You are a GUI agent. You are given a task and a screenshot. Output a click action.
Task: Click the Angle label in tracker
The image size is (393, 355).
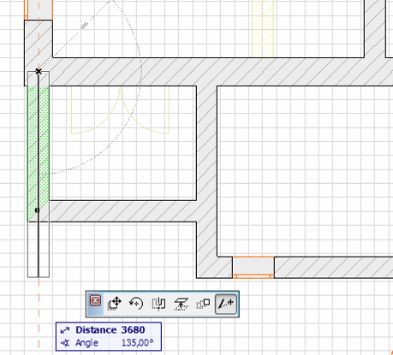[x=86, y=343]
